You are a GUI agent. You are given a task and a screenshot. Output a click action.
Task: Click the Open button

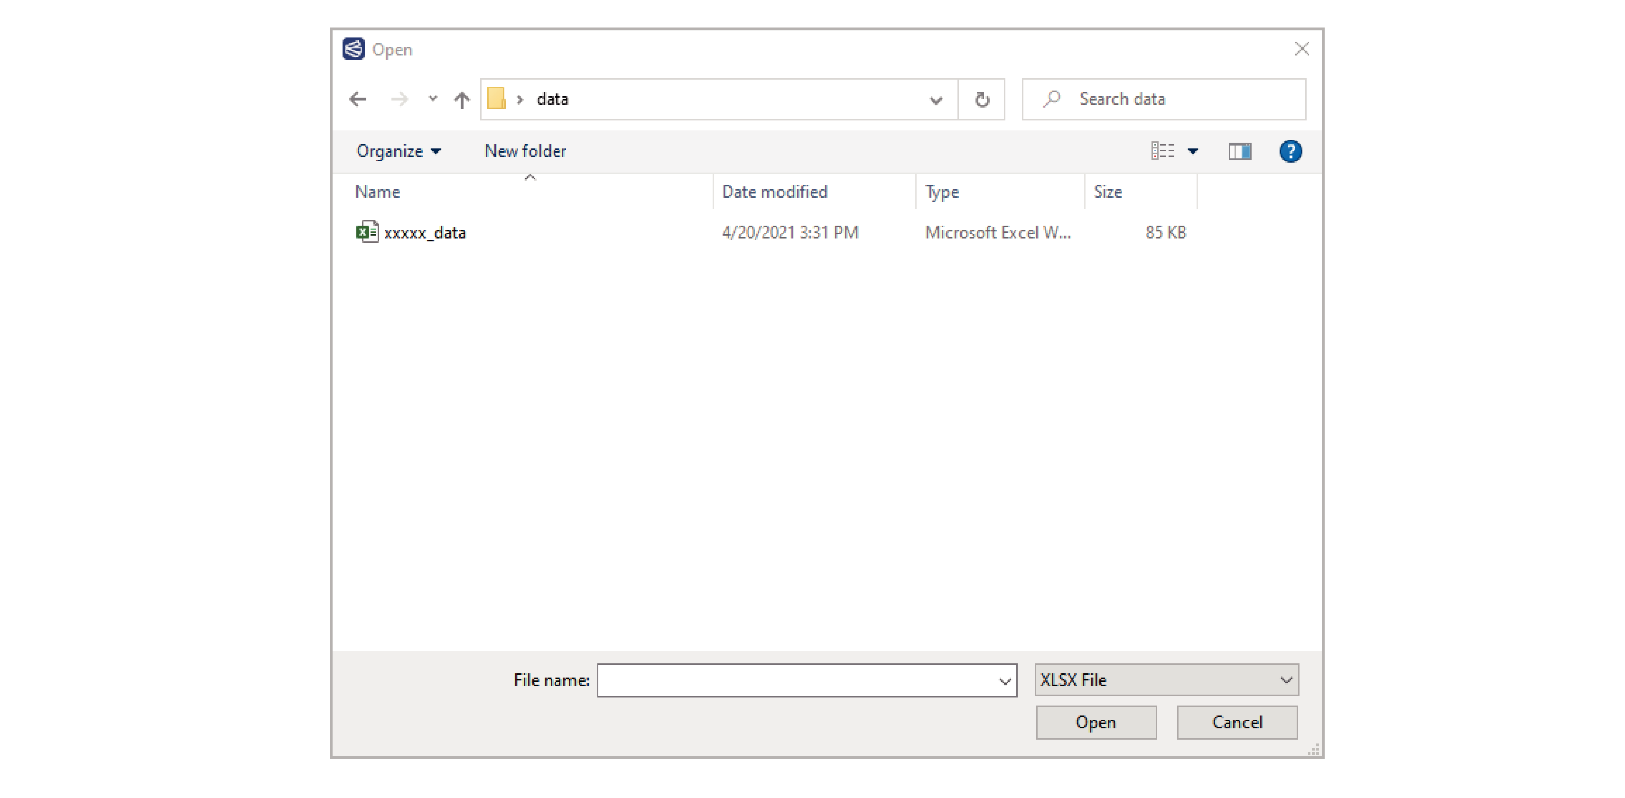[1096, 722]
